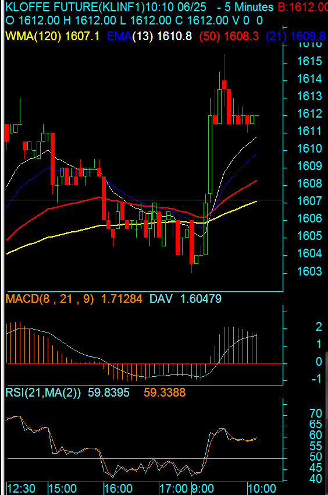The width and height of the screenshot is (328, 495).
Task: Click price axis label 1607
Action: pyautogui.click(x=310, y=201)
